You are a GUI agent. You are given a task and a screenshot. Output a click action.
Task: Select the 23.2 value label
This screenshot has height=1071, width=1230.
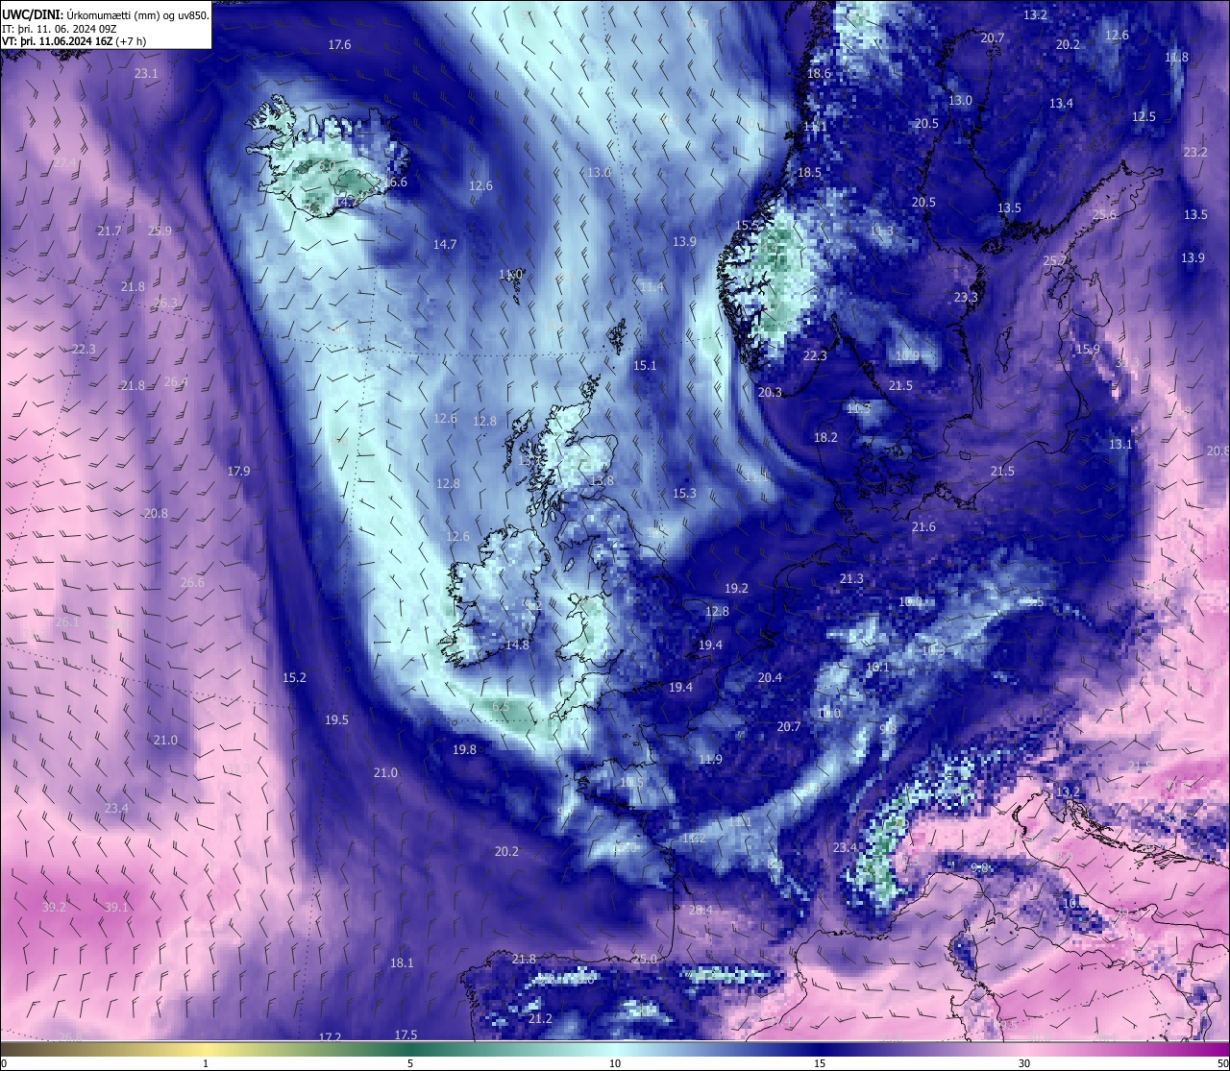click(1195, 153)
